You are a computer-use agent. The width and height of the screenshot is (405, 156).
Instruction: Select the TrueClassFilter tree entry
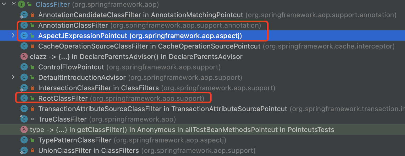pyautogui.click(x=62, y=119)
